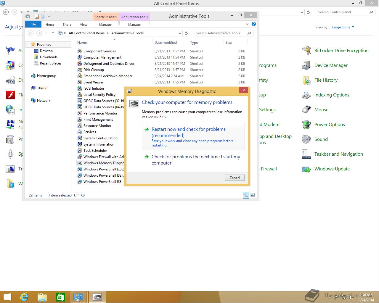Click the Windows Start button
Viewport: 379px width, 303px height.
click(x=7, y=297)
